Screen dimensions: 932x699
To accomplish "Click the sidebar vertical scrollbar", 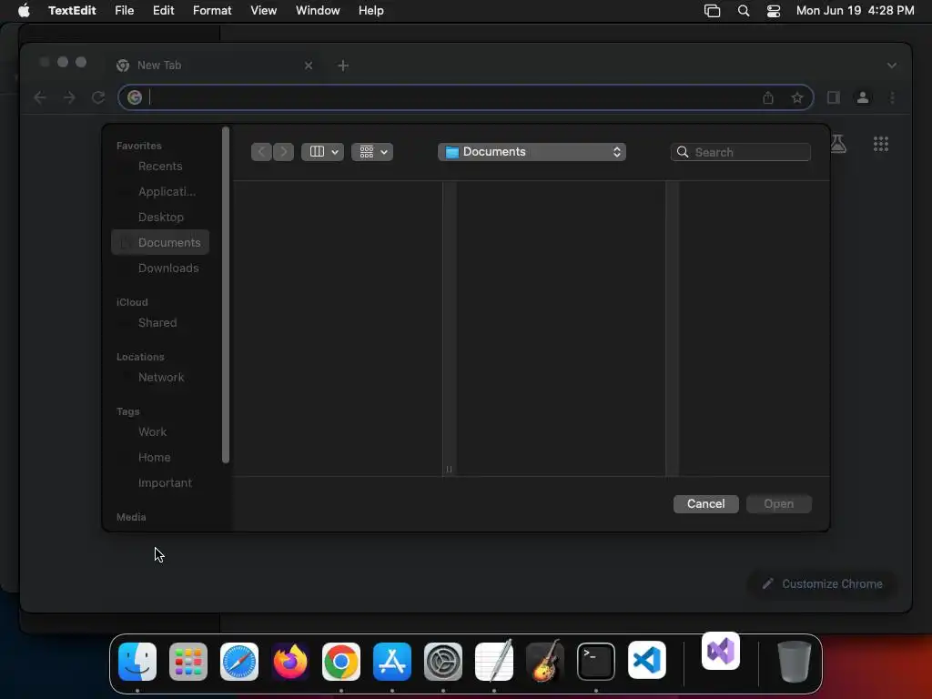I will point(226,295).
